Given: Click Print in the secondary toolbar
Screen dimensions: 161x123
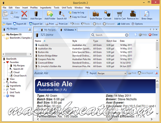Looking at the screenshot, I should click(x=50, y=24).
